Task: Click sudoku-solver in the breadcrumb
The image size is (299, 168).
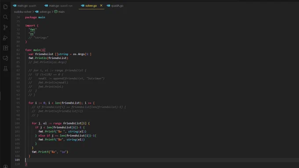Action: coord(23,12)
